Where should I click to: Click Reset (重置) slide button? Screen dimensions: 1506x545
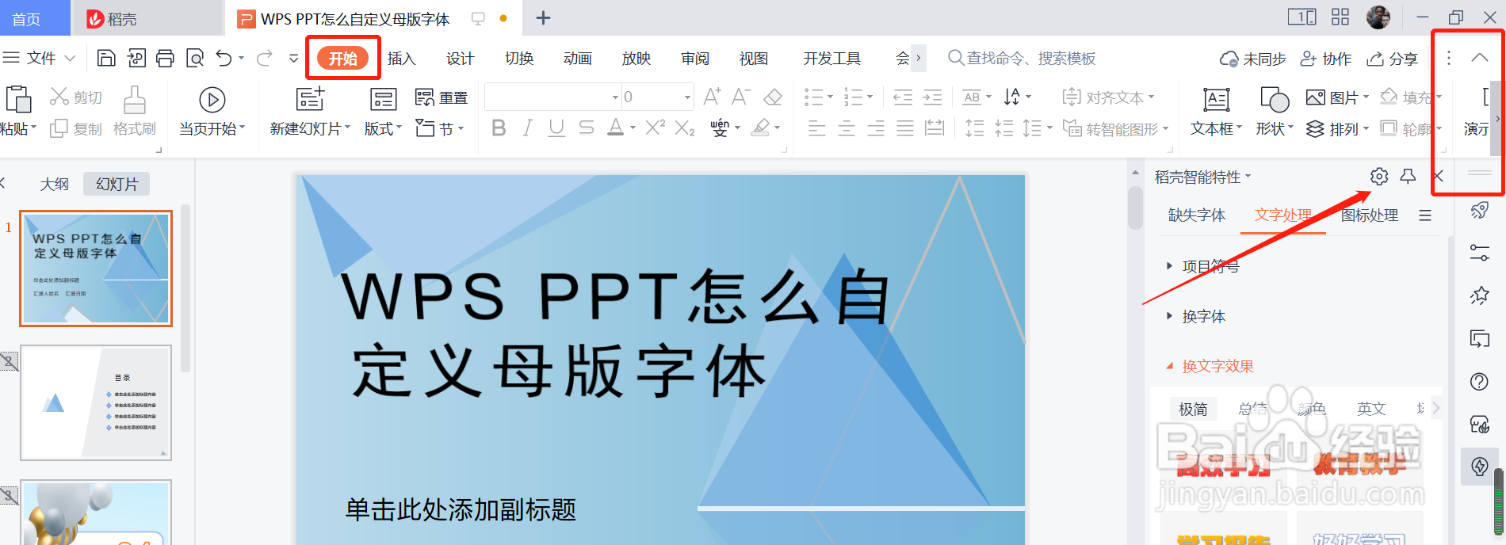coord(441,97)
